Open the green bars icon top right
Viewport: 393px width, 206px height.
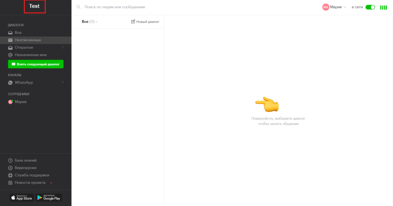[383, 8]
